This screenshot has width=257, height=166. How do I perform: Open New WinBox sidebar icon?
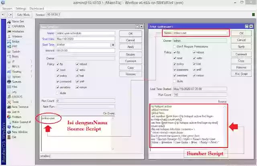pos(9,132)
